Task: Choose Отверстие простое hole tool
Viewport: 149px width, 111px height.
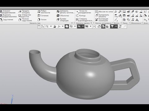Action: (x=25, y=16)
